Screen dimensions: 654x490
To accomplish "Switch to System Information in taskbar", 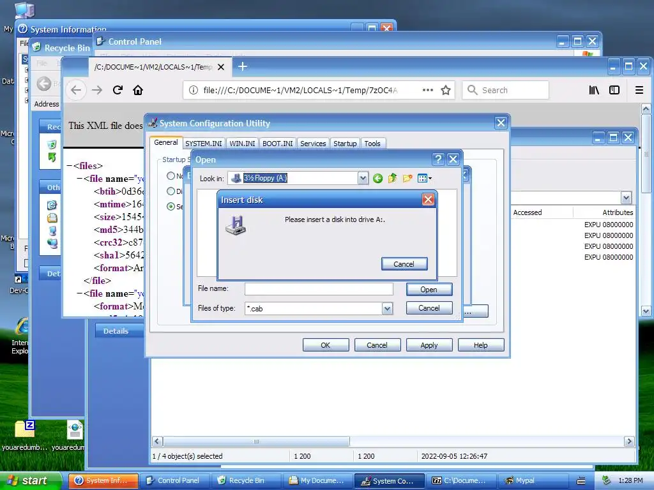I will [103, 481].
